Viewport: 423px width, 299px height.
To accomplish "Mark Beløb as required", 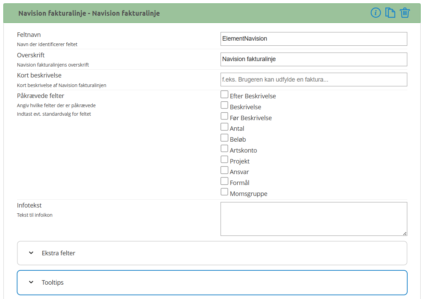I will coord(224,138).
